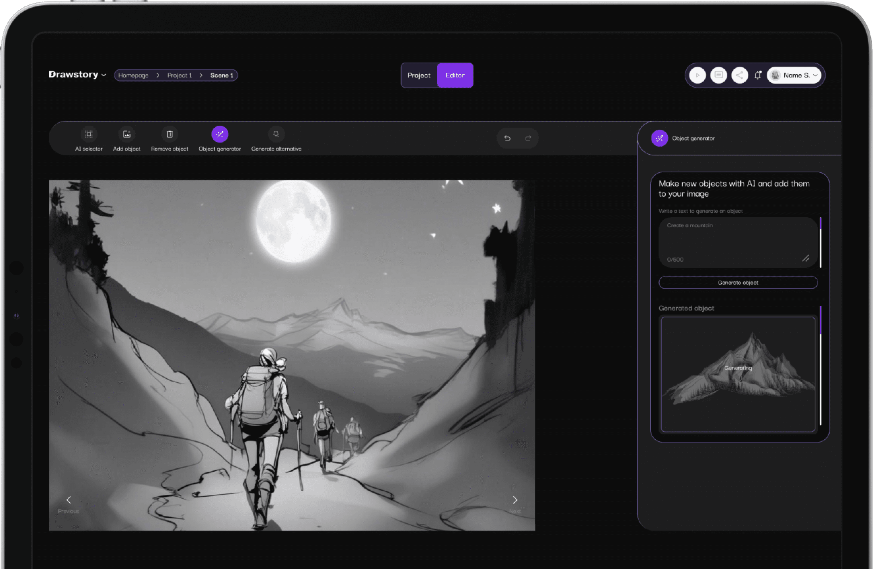Open the comments icon in header

[718, 75]
